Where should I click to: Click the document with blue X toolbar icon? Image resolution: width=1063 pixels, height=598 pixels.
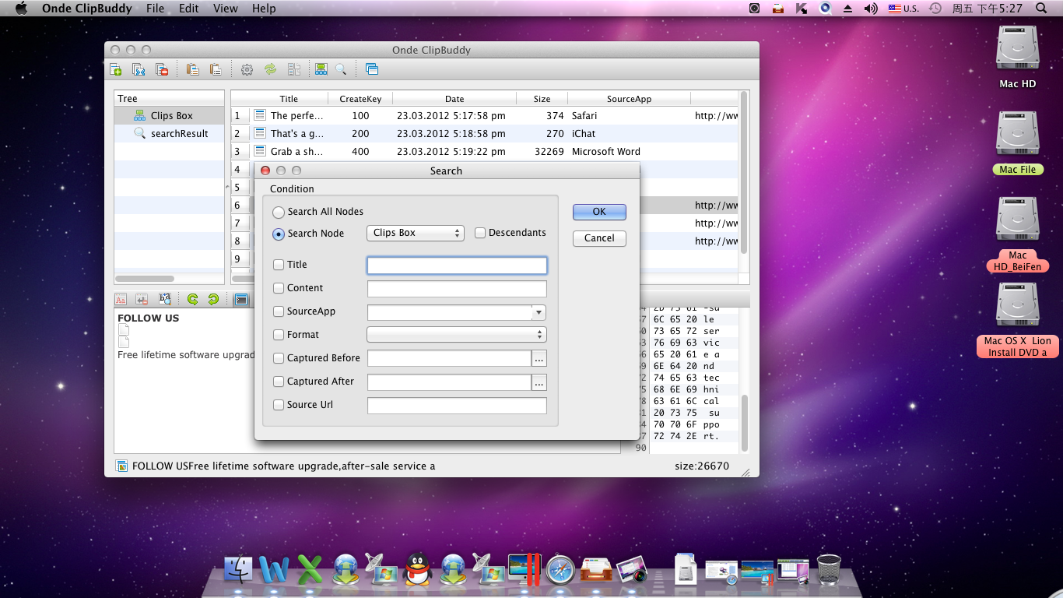[x=139, y=69]
